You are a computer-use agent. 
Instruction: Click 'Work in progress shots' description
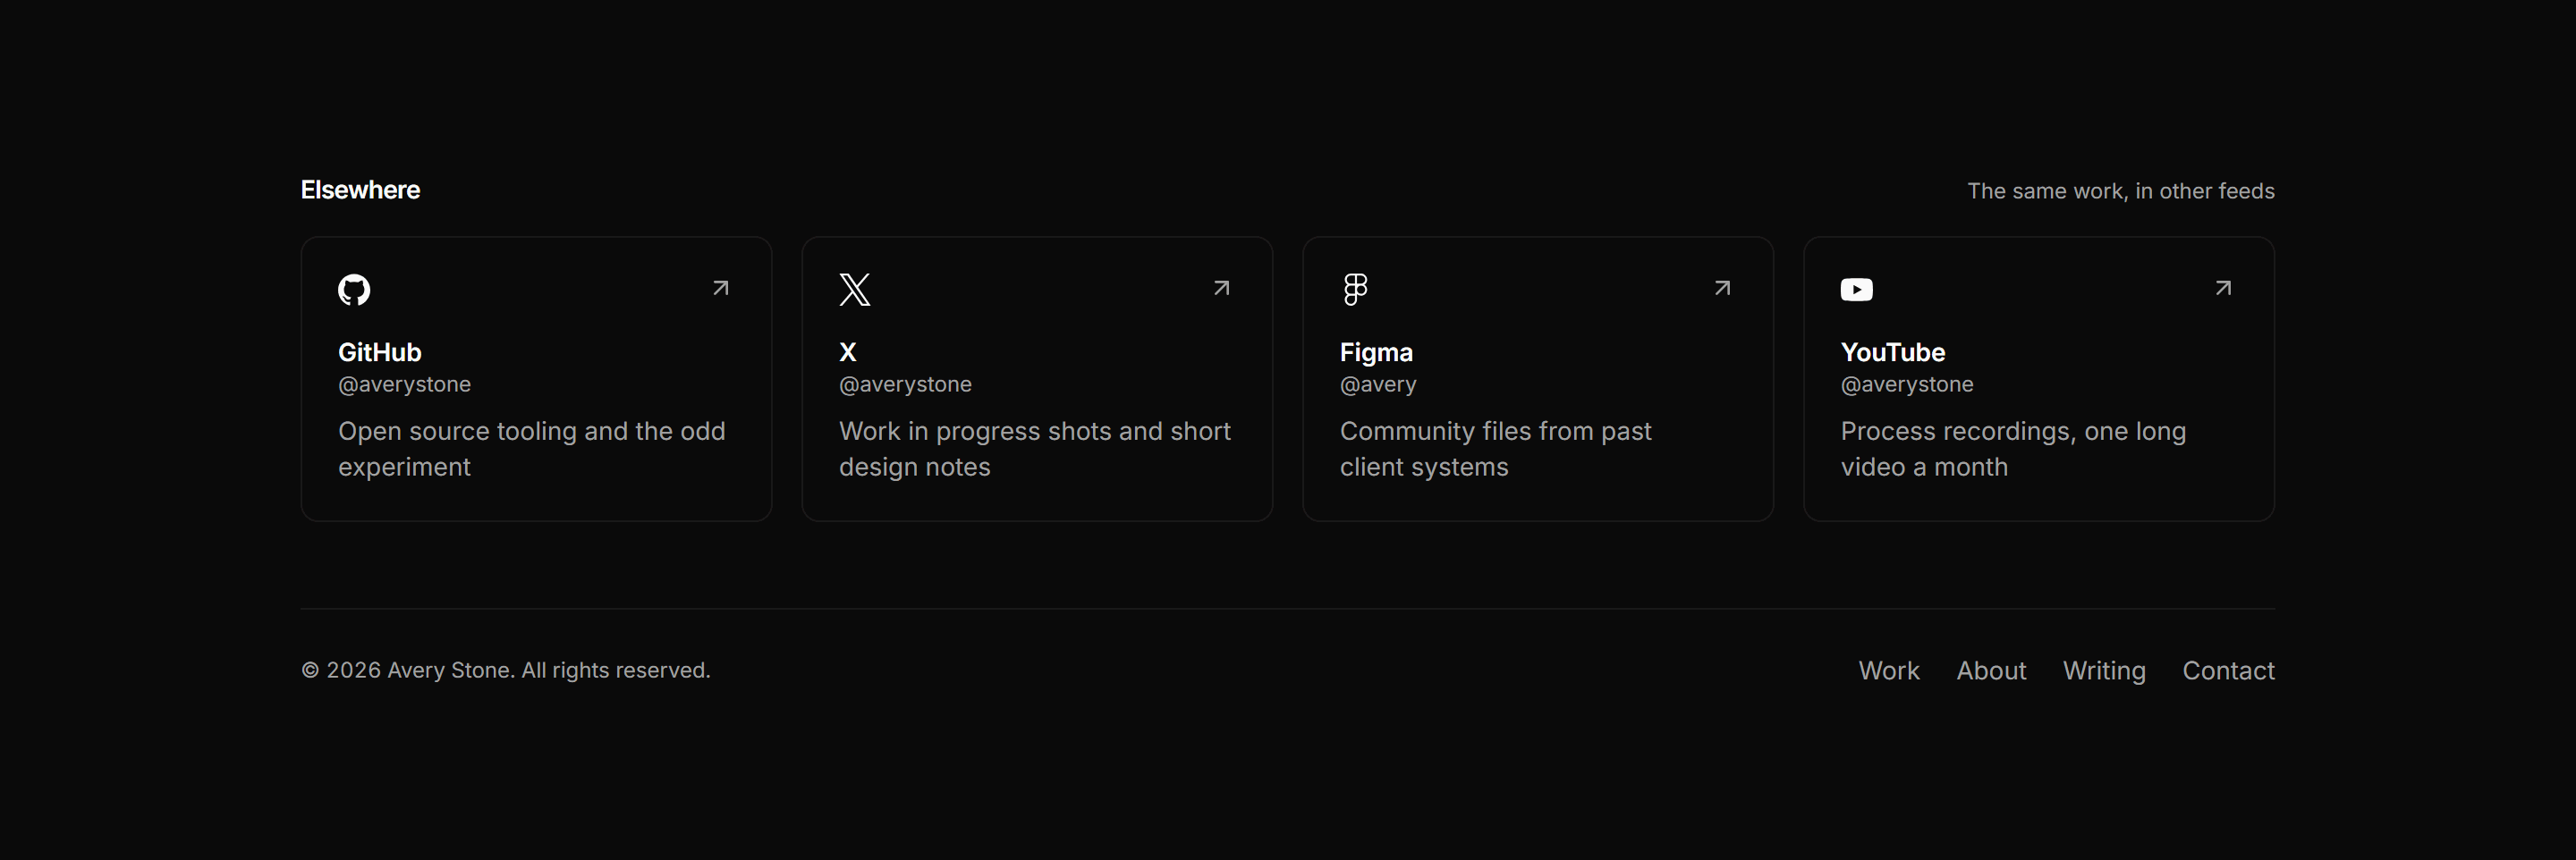click(x=1035, y=449)
